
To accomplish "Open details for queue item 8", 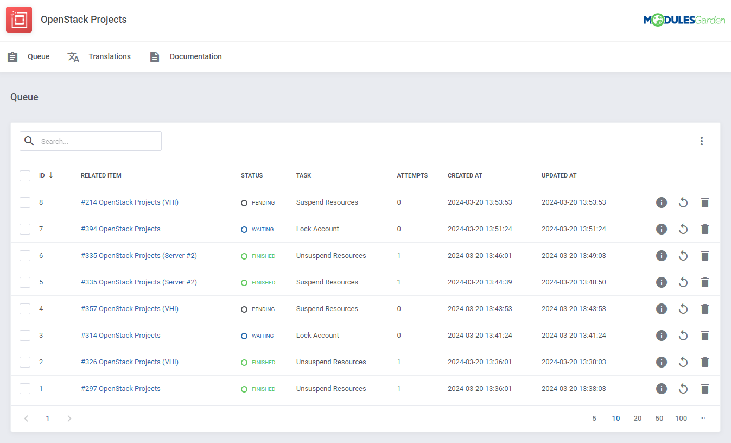I will 661,202.
